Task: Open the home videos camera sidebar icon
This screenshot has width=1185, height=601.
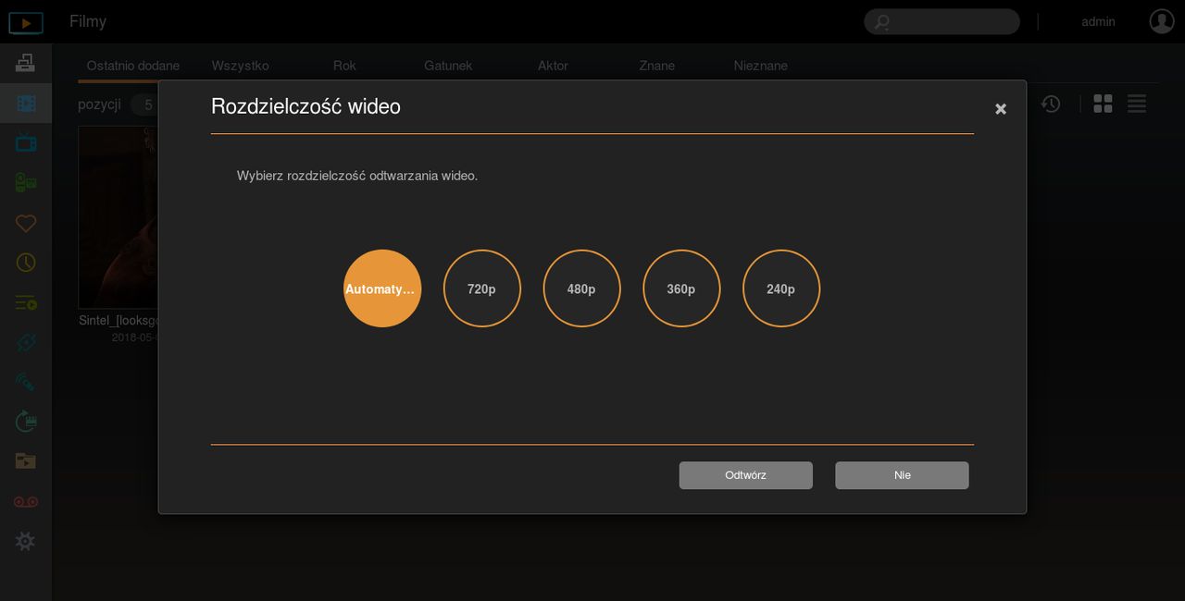Action: (x=26, y=182)
